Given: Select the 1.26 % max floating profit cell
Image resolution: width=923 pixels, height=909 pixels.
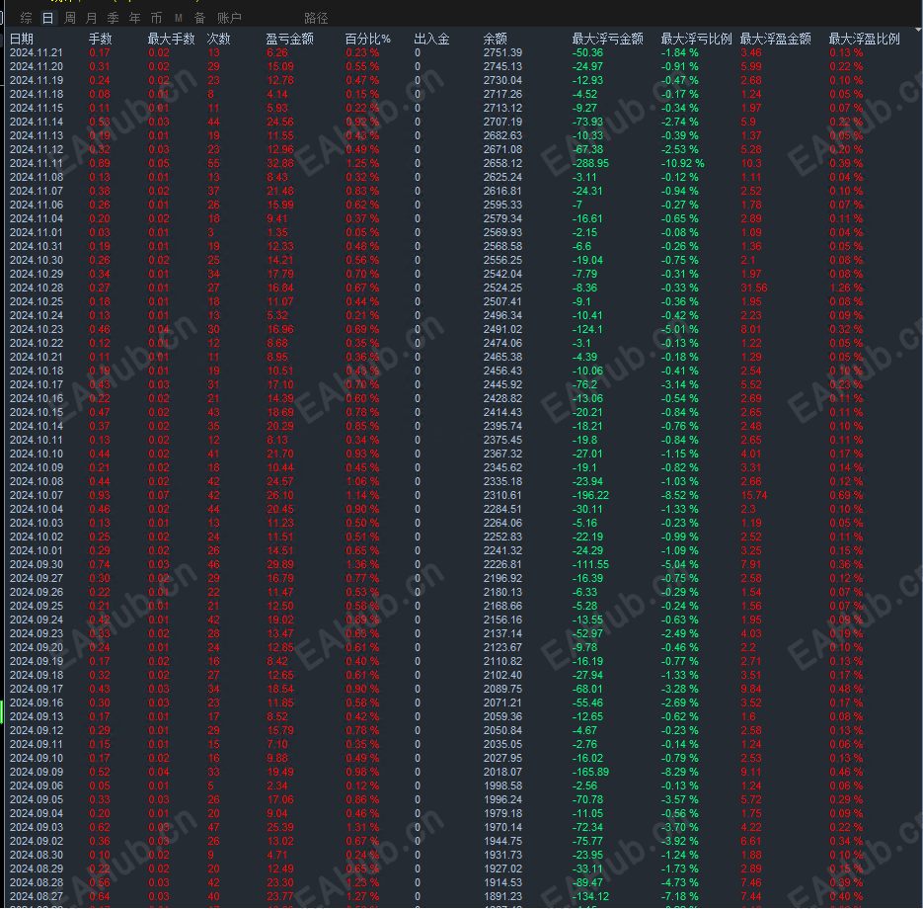Looking at the screenshot, I should tap(846, 289).
